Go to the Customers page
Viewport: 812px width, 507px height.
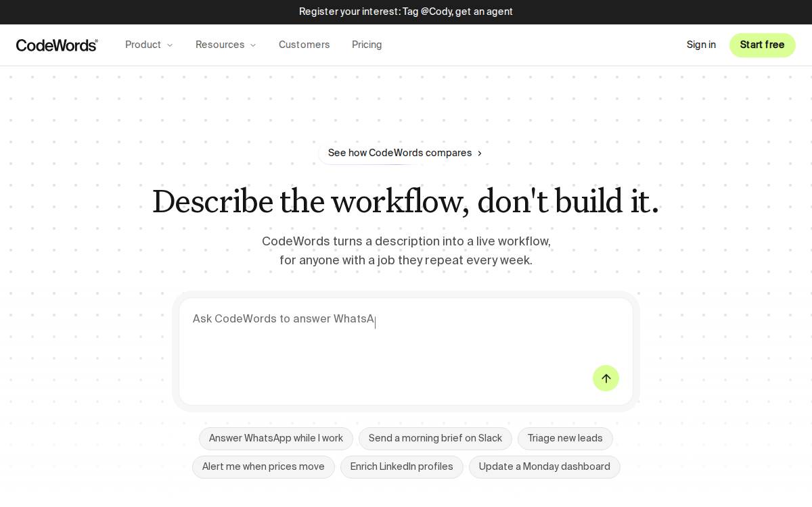pos(304,45)
